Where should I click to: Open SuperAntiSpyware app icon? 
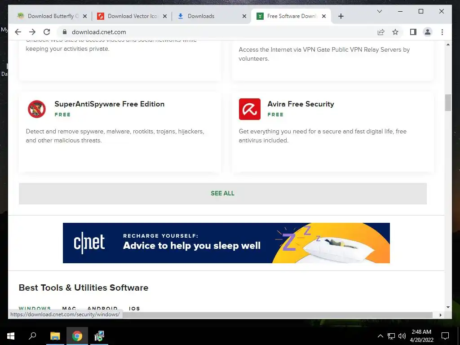[37, 109]
